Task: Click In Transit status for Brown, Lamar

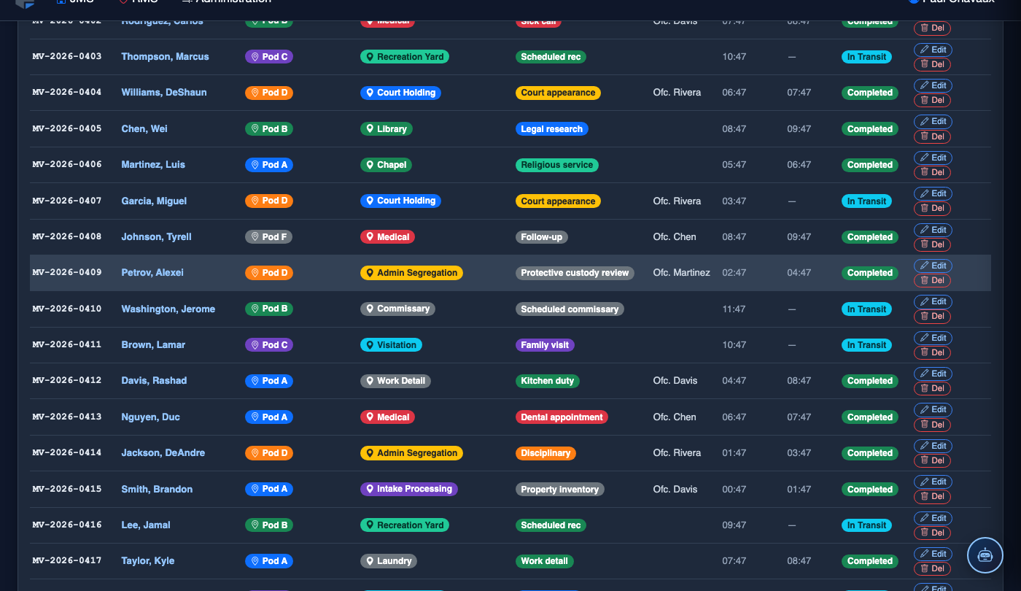Action: click(866, 345)
